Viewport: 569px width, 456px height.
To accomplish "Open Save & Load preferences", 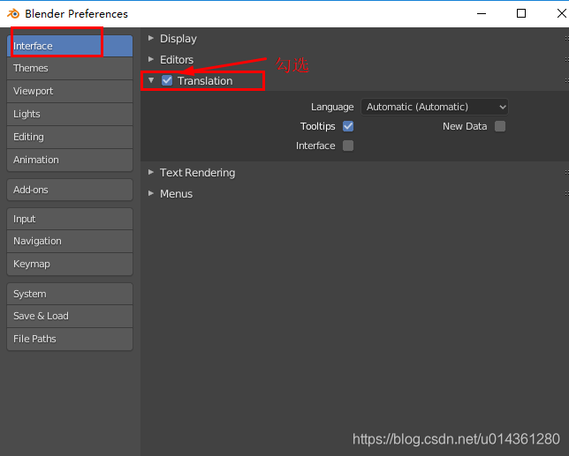I will pyautogui.click(x=70, y=316).
